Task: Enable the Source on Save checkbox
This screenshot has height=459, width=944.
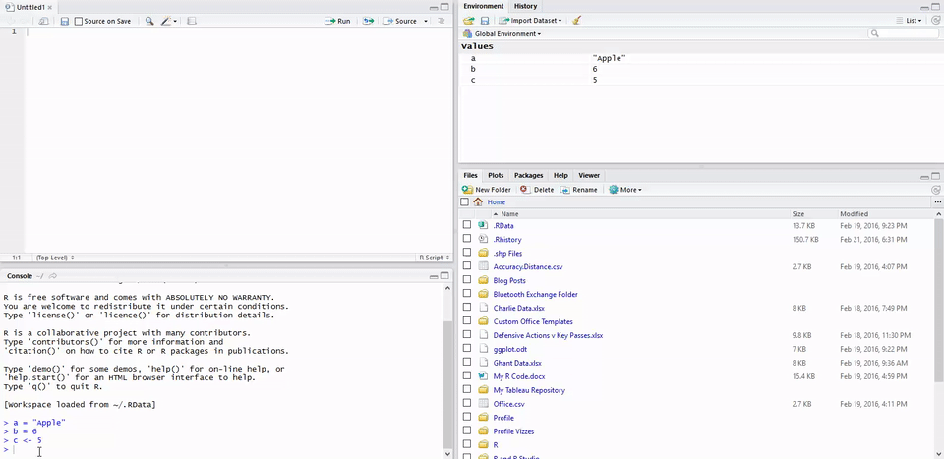Action: 79,21
